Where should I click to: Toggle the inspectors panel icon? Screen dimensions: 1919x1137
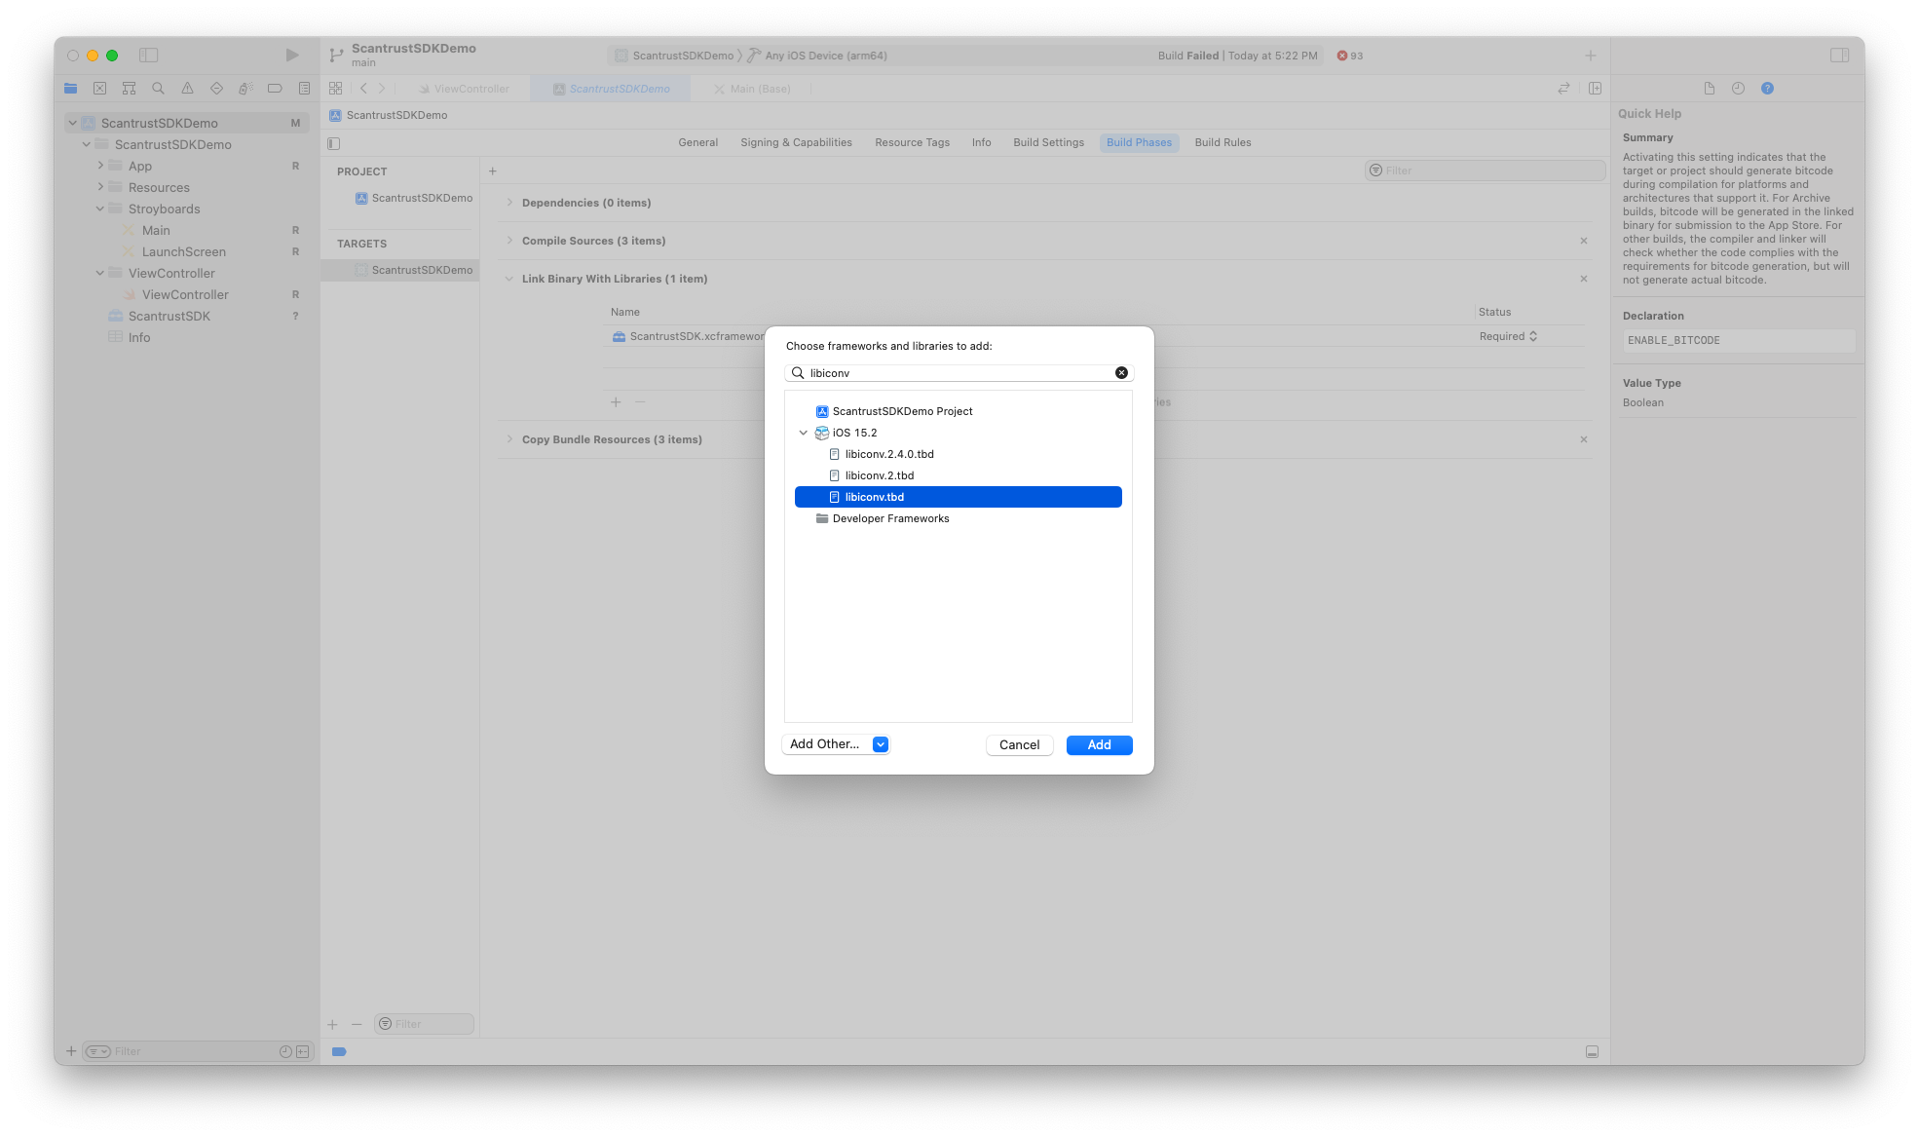pyautogui.click(x=1839, y=56)
